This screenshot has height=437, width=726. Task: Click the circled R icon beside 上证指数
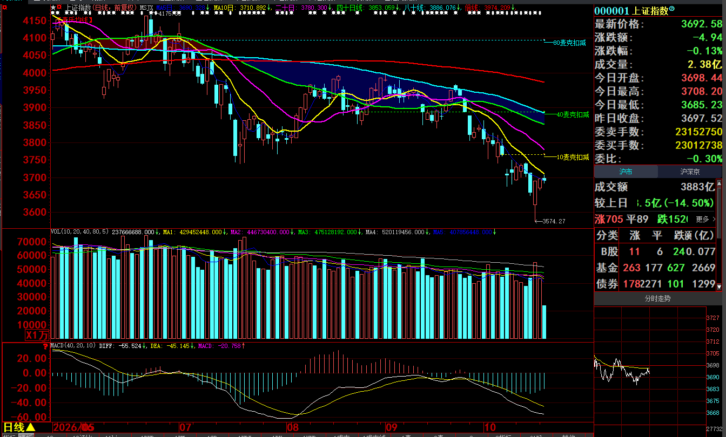(672, 9)
